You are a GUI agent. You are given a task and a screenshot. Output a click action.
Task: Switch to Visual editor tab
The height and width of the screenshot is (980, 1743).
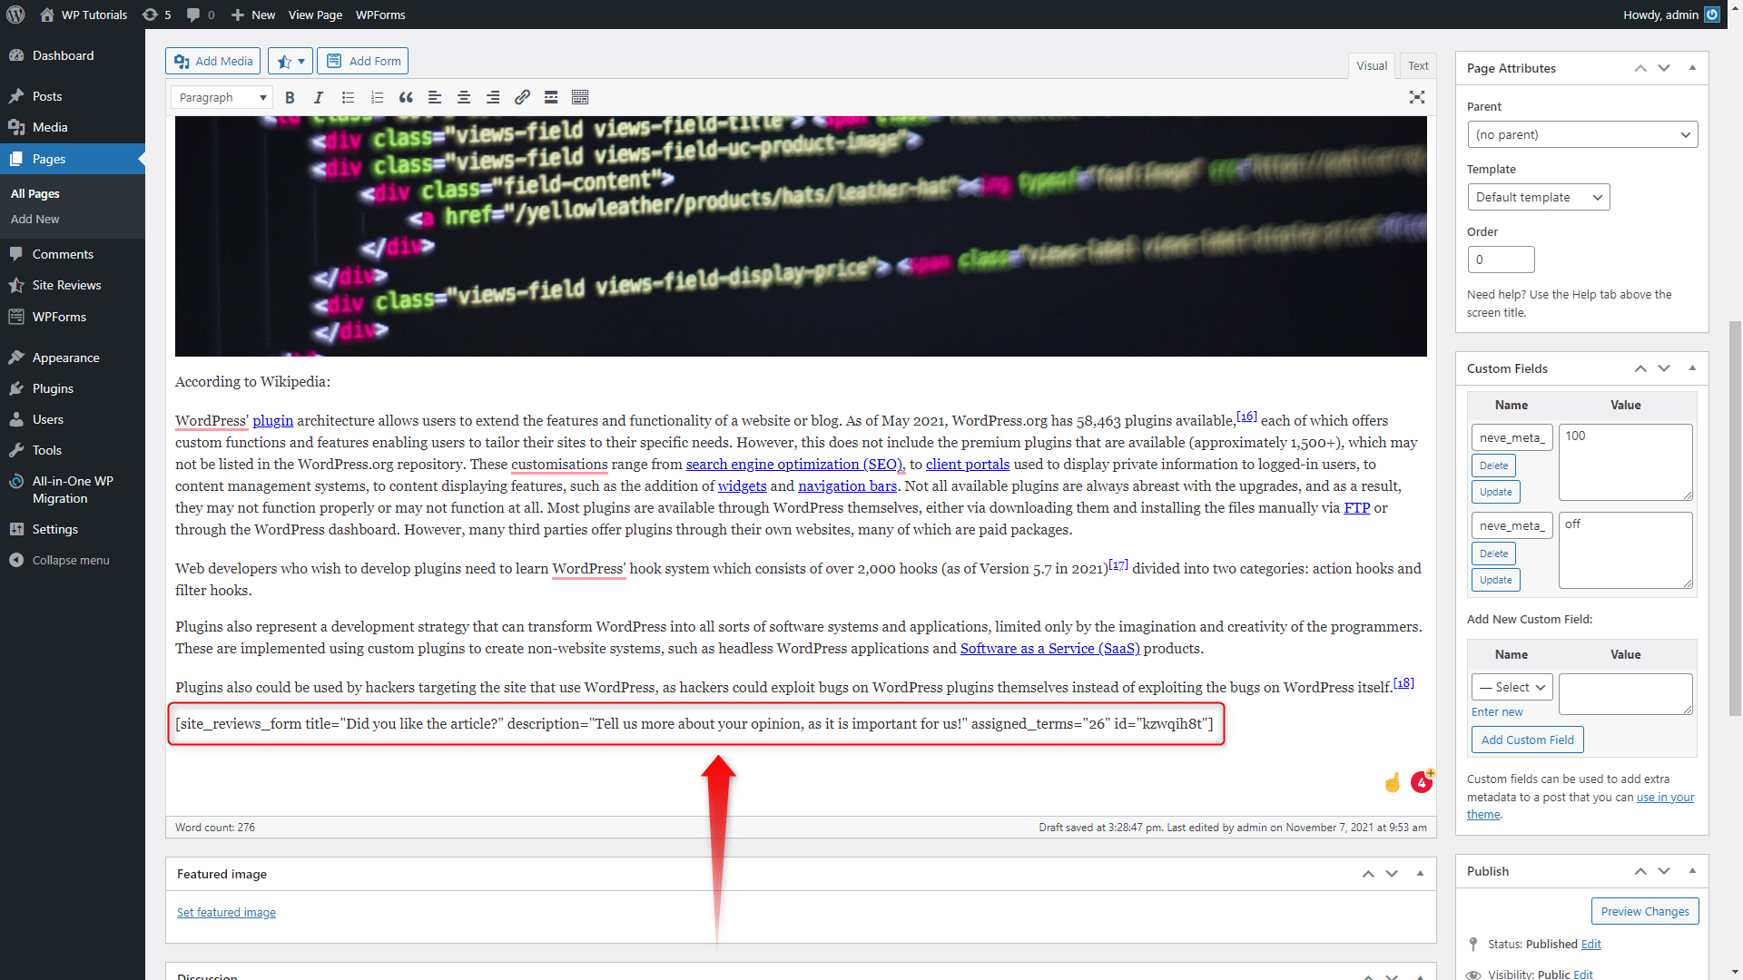pos(1371,66)
